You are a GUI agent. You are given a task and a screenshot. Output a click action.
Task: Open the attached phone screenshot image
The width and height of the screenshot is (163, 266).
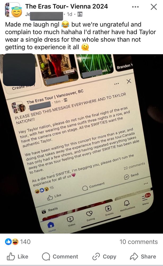click(82, 144)
